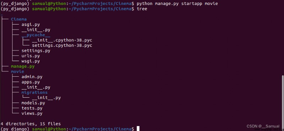This screenshot has height=131, width=284.
Task: Click urls.py in the tree
Action: point(31,56)
